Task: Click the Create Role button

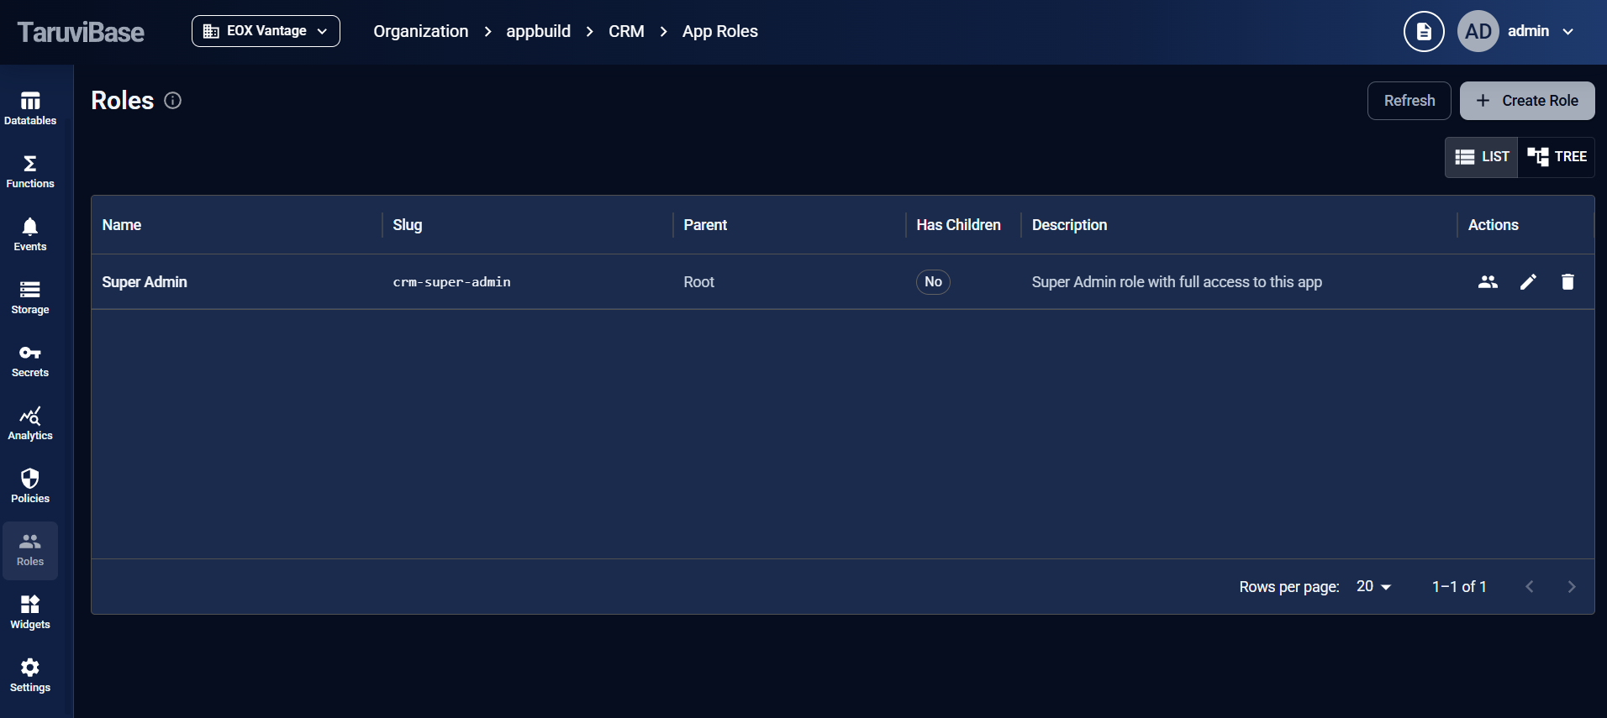Action: [x=1527, y=101]
